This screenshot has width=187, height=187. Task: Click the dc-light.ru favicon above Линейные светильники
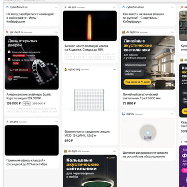coord(124,32)
